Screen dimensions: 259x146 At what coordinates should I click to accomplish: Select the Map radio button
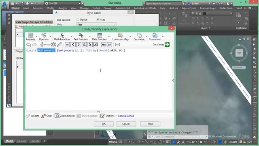coord(98,20)
